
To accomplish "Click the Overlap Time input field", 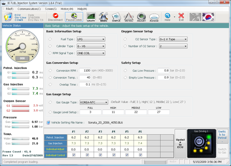I will (85, 84).
